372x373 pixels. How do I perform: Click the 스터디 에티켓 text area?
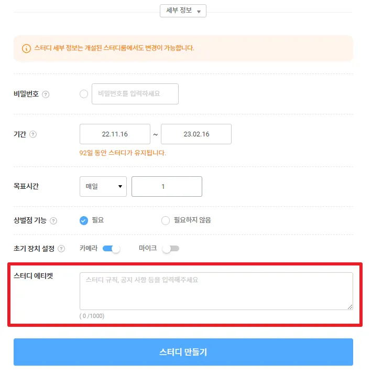point(216,291)
